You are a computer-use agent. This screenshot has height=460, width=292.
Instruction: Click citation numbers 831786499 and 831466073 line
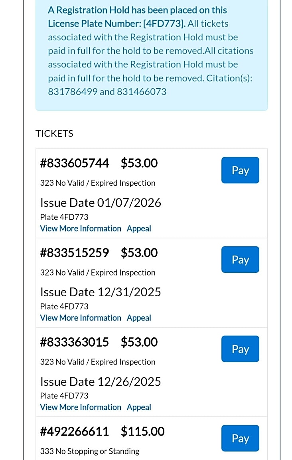107,92
